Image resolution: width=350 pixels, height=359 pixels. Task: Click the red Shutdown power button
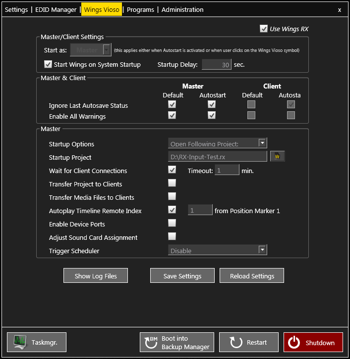313,342
